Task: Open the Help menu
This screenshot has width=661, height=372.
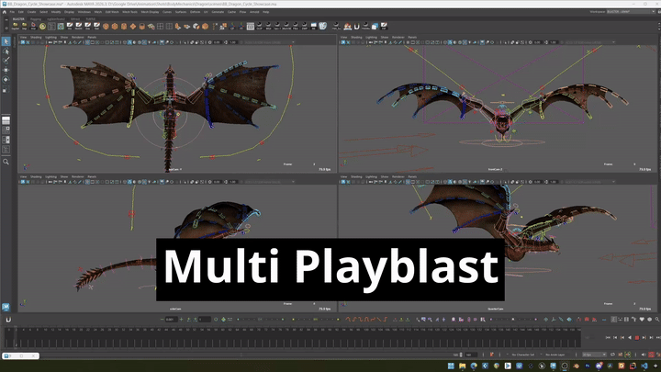Action: tap(266, 12)
